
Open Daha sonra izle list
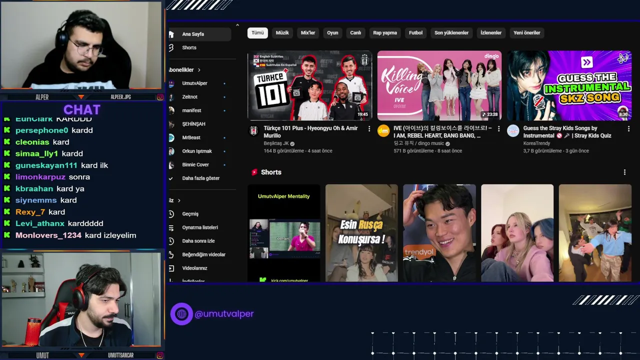point(199,240)
